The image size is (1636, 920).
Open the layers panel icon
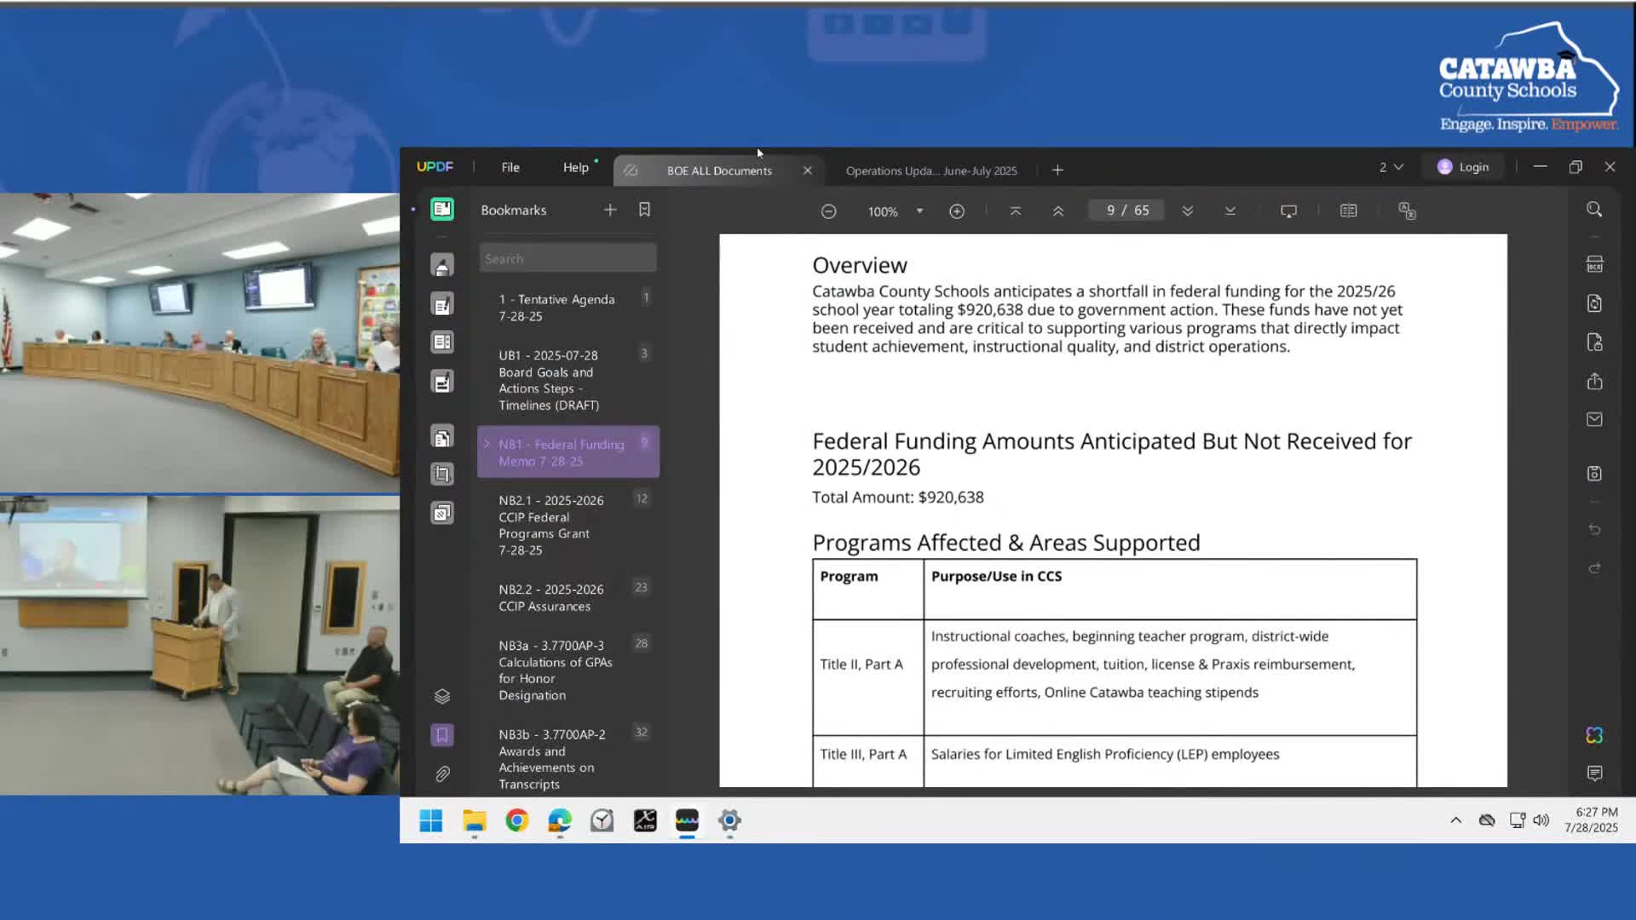(x=442, y=697)
